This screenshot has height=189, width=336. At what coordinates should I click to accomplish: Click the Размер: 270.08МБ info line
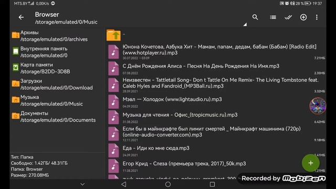coord(30,175)
